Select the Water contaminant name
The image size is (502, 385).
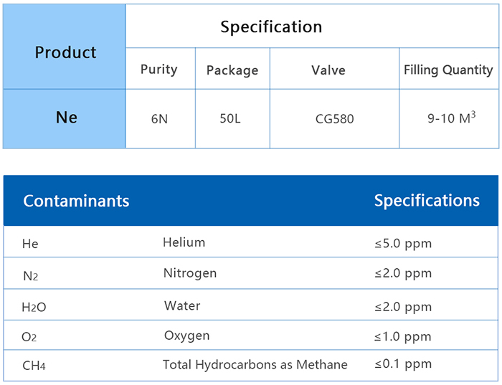(x=182, y=305)
